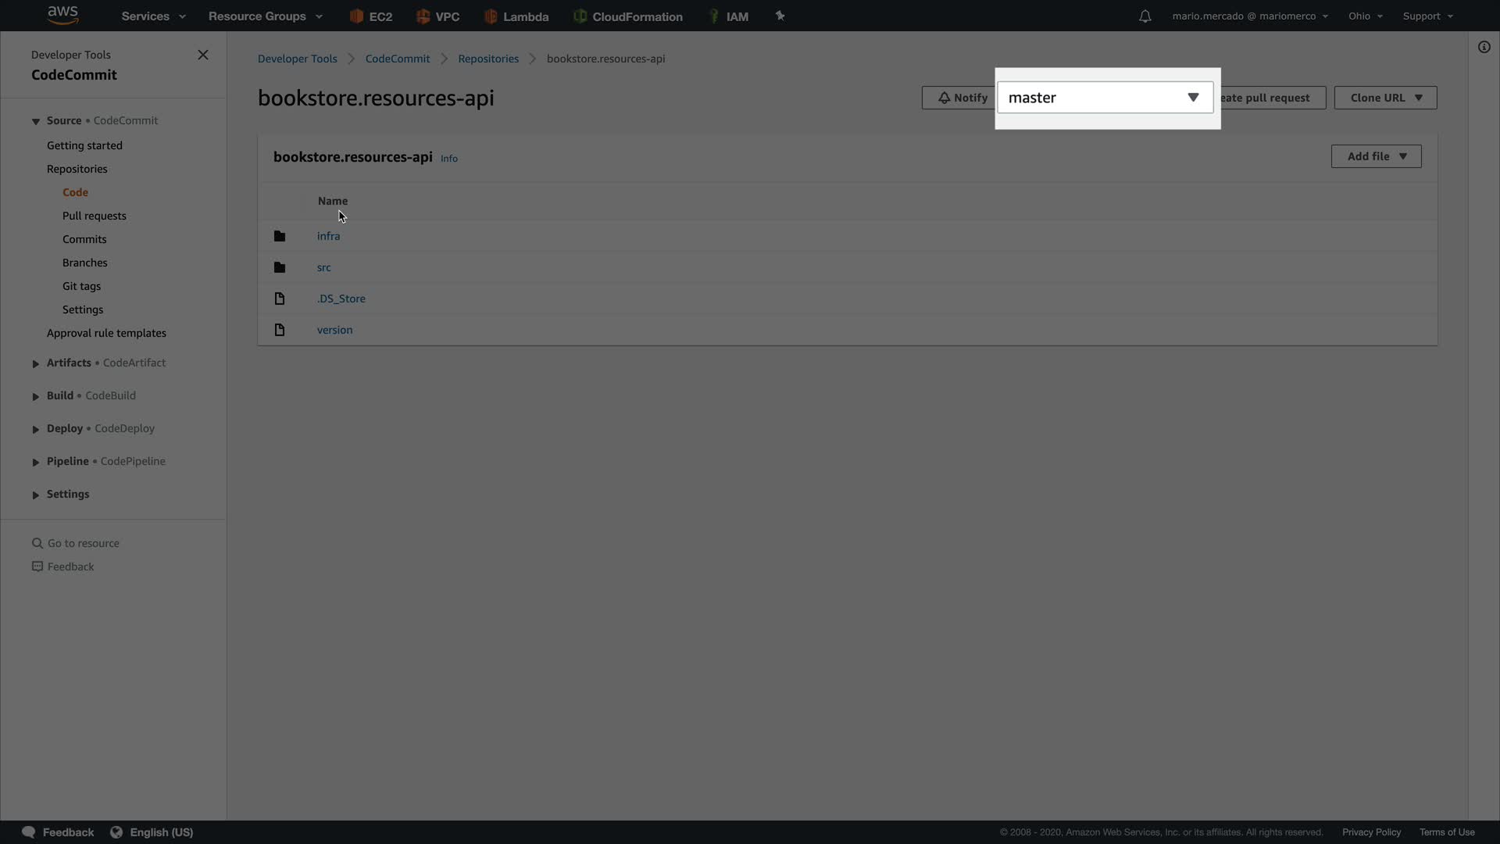
Task: Click the Go to resource search field
Action: point(84,543)
